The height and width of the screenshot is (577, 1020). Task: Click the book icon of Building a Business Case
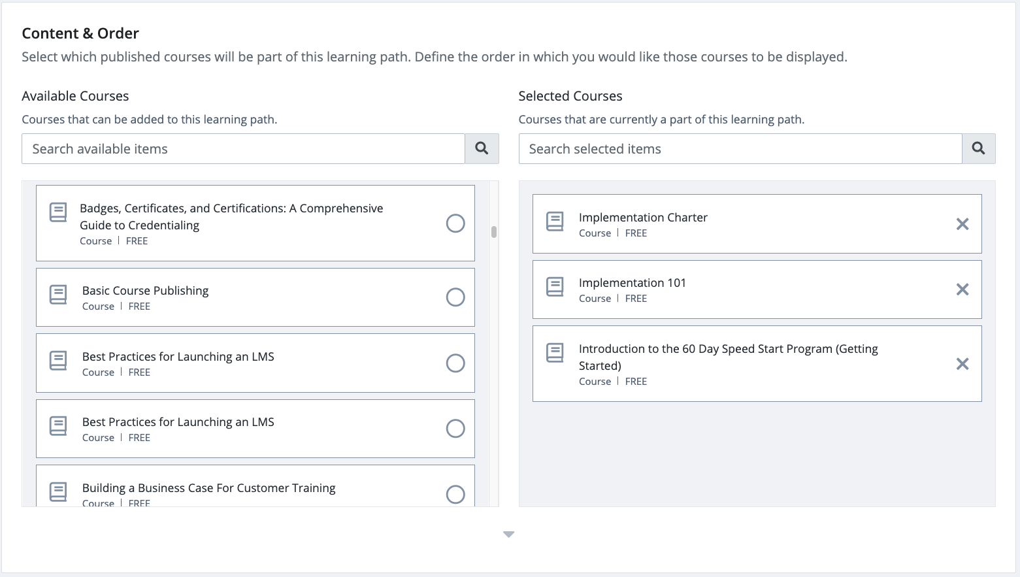point(58,491)
